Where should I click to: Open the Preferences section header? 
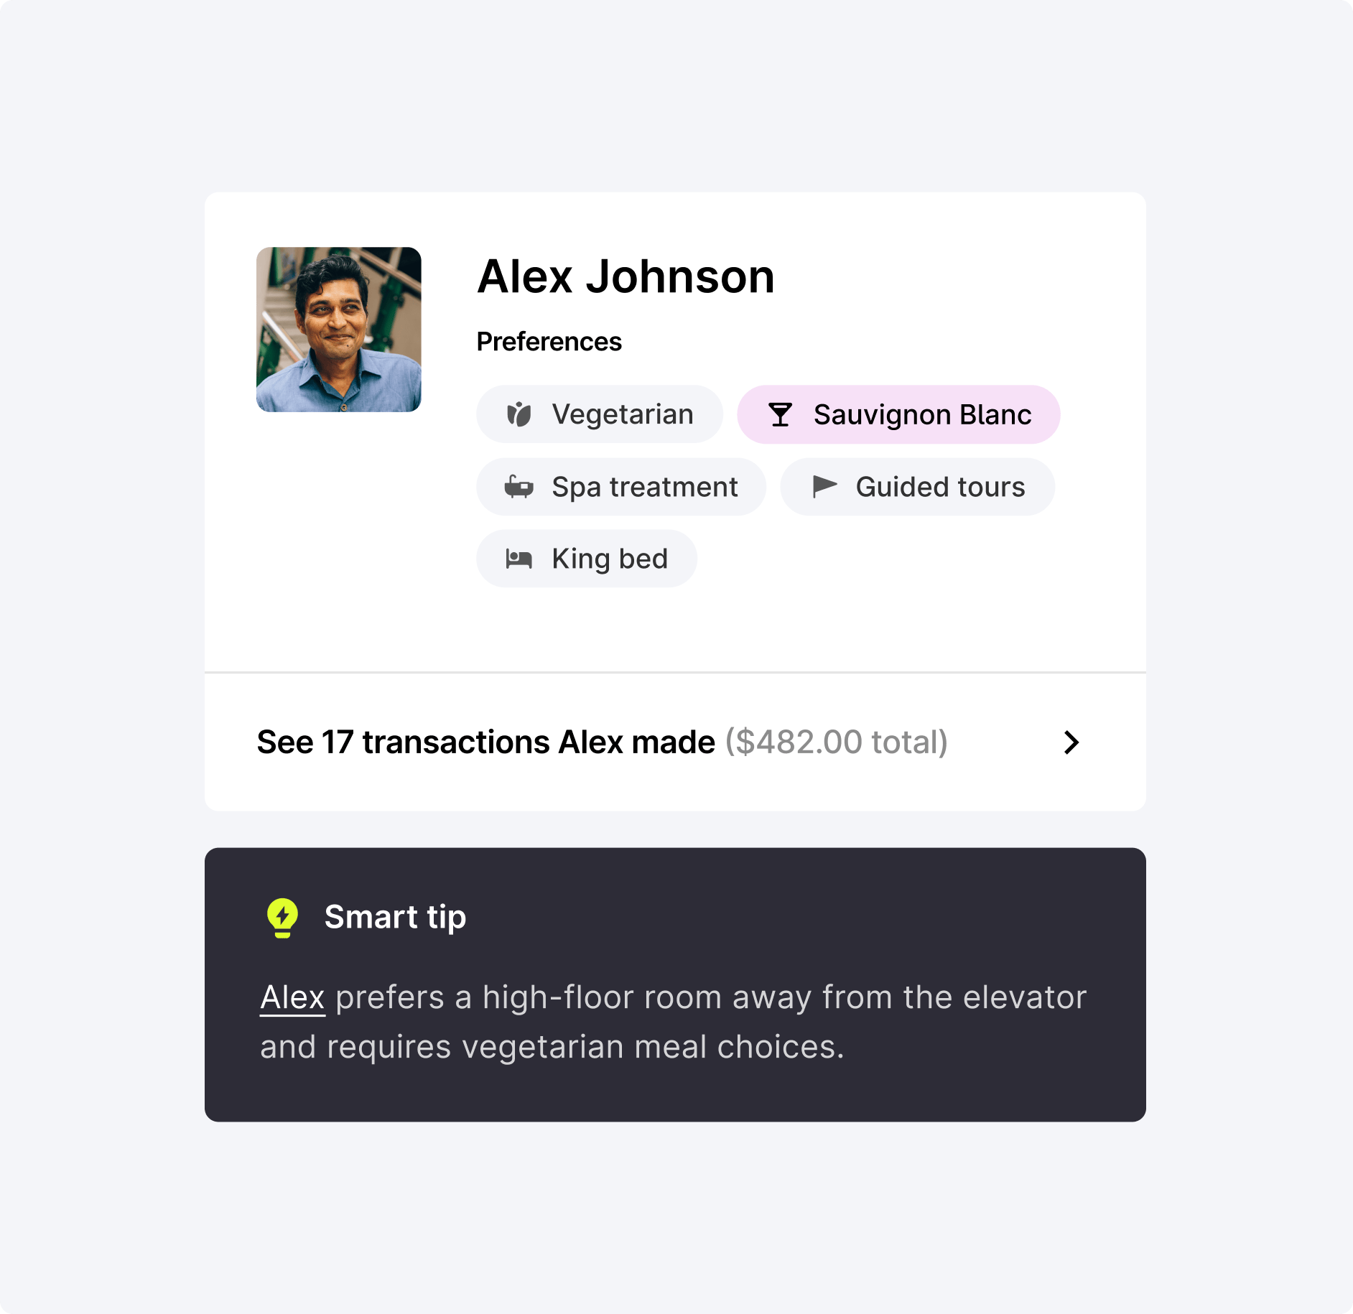(x=548, y=341)
